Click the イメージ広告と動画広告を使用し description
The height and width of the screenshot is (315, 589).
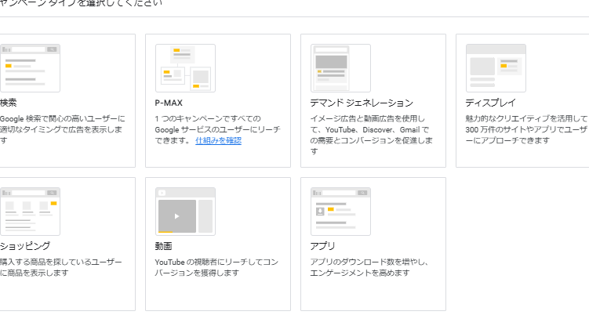coord(371,135)
